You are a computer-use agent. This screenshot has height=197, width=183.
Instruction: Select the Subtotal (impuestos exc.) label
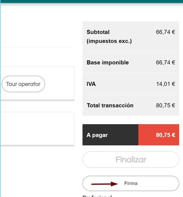pyautogui.click(x=109, y=36)
